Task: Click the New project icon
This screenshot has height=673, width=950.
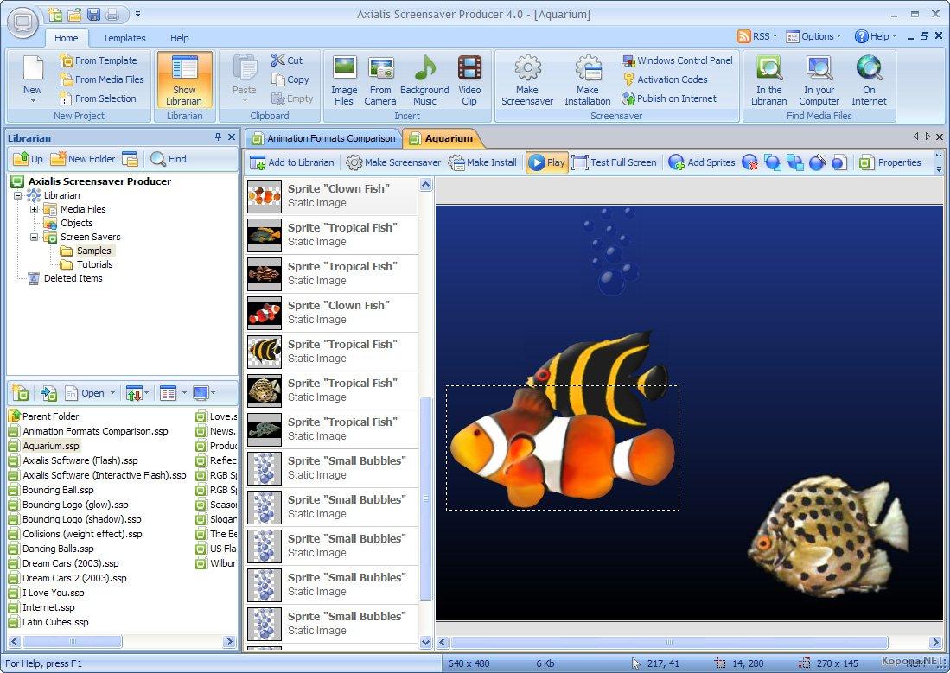Action: [33, 78]
